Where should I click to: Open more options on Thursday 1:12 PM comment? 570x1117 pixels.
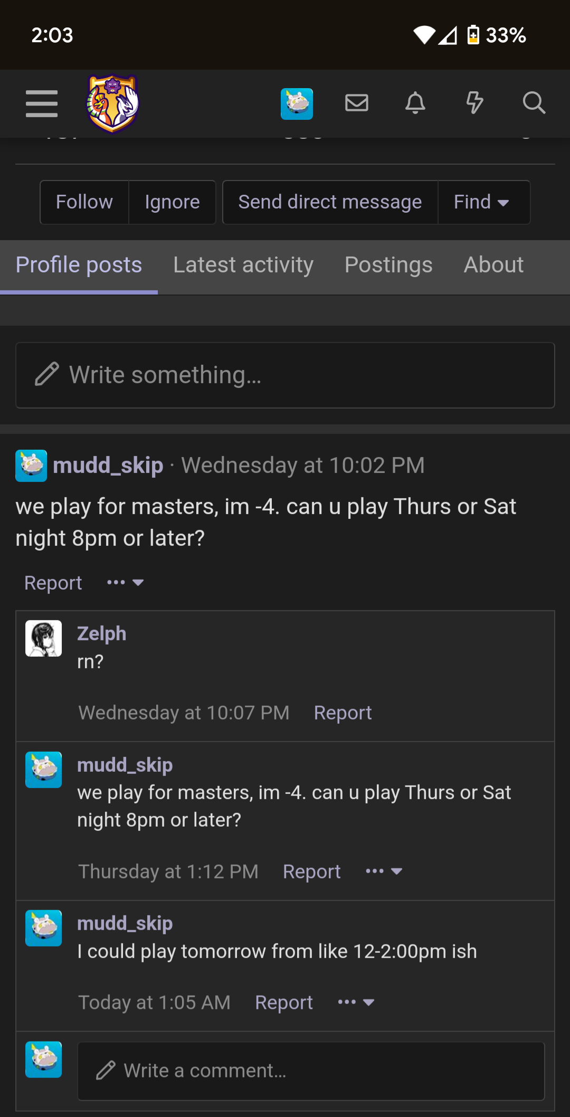coord(384,872)
